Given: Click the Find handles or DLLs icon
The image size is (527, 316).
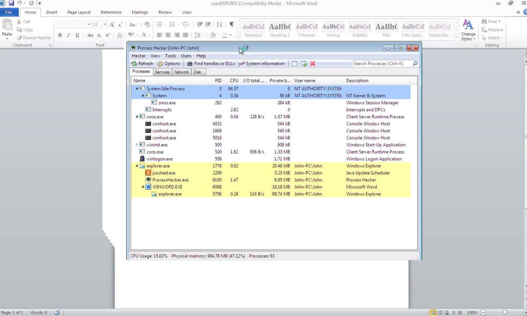Looking at the screenshot, I should click(x=190, y=64).
